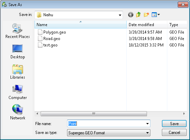Open Recent Places in sidebar
The width and height of the screenshot is (190, 140).
(x=18, y=31)
